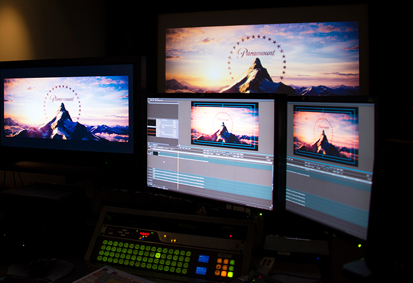Toggle the first audio track's header button
413x283 pixels.
pyautogui.click(x=150, y=170)
